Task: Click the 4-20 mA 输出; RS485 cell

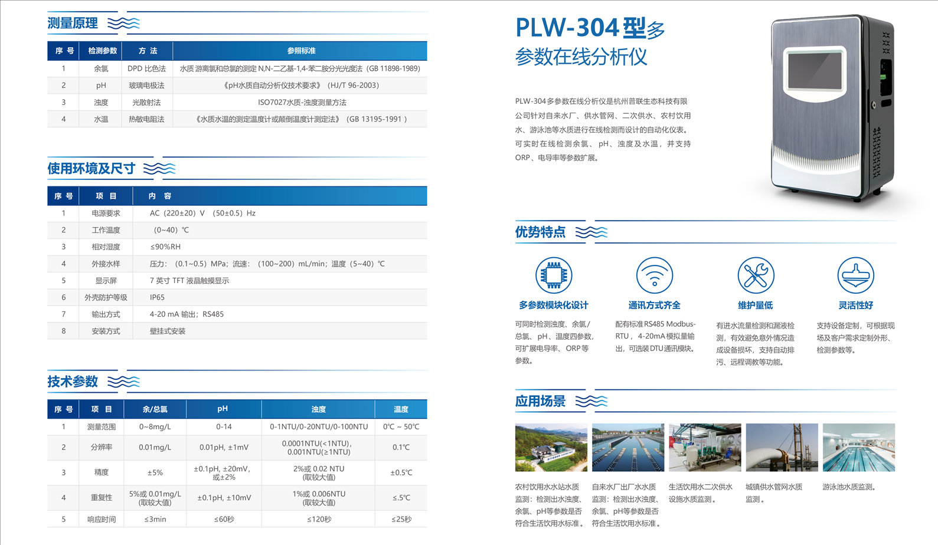Action: pos(187,314)
